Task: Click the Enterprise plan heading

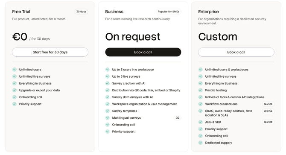Action: point(208,12)
